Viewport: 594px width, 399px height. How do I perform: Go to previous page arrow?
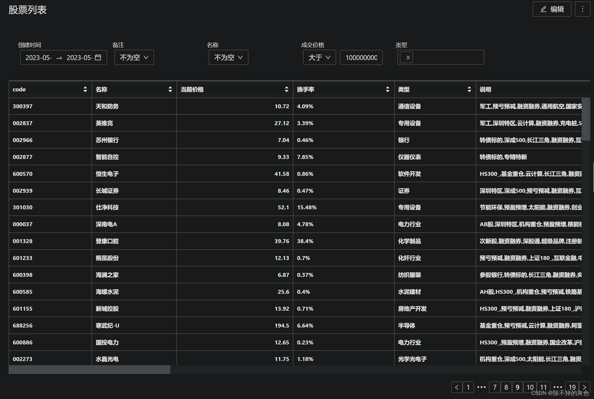tap(457, 387)
